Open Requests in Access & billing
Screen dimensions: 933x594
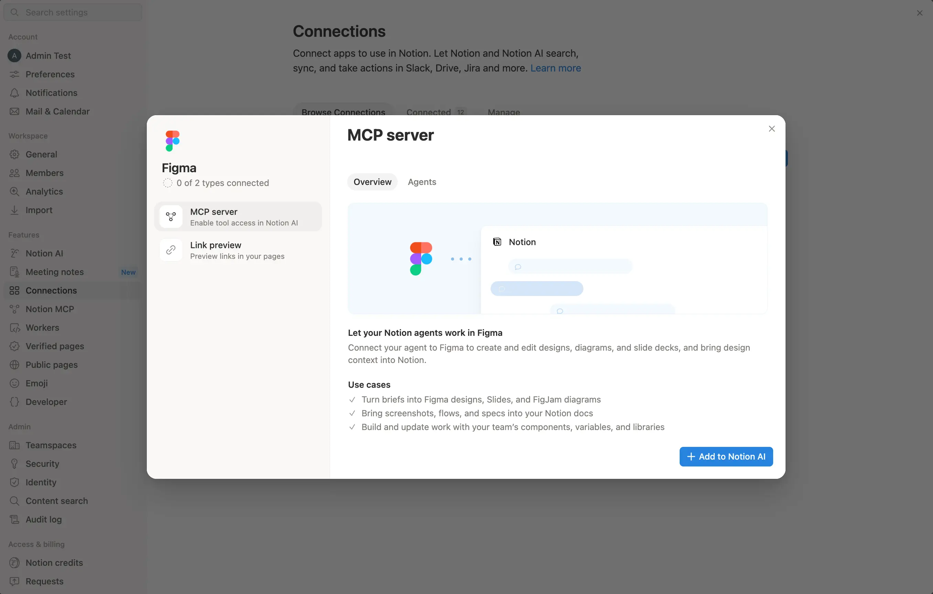(72, 581)
